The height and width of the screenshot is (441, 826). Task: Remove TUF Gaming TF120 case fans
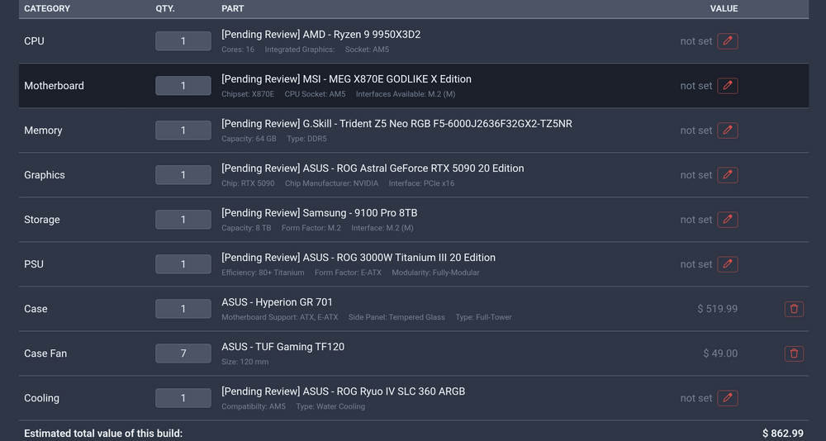click(794, 353)
